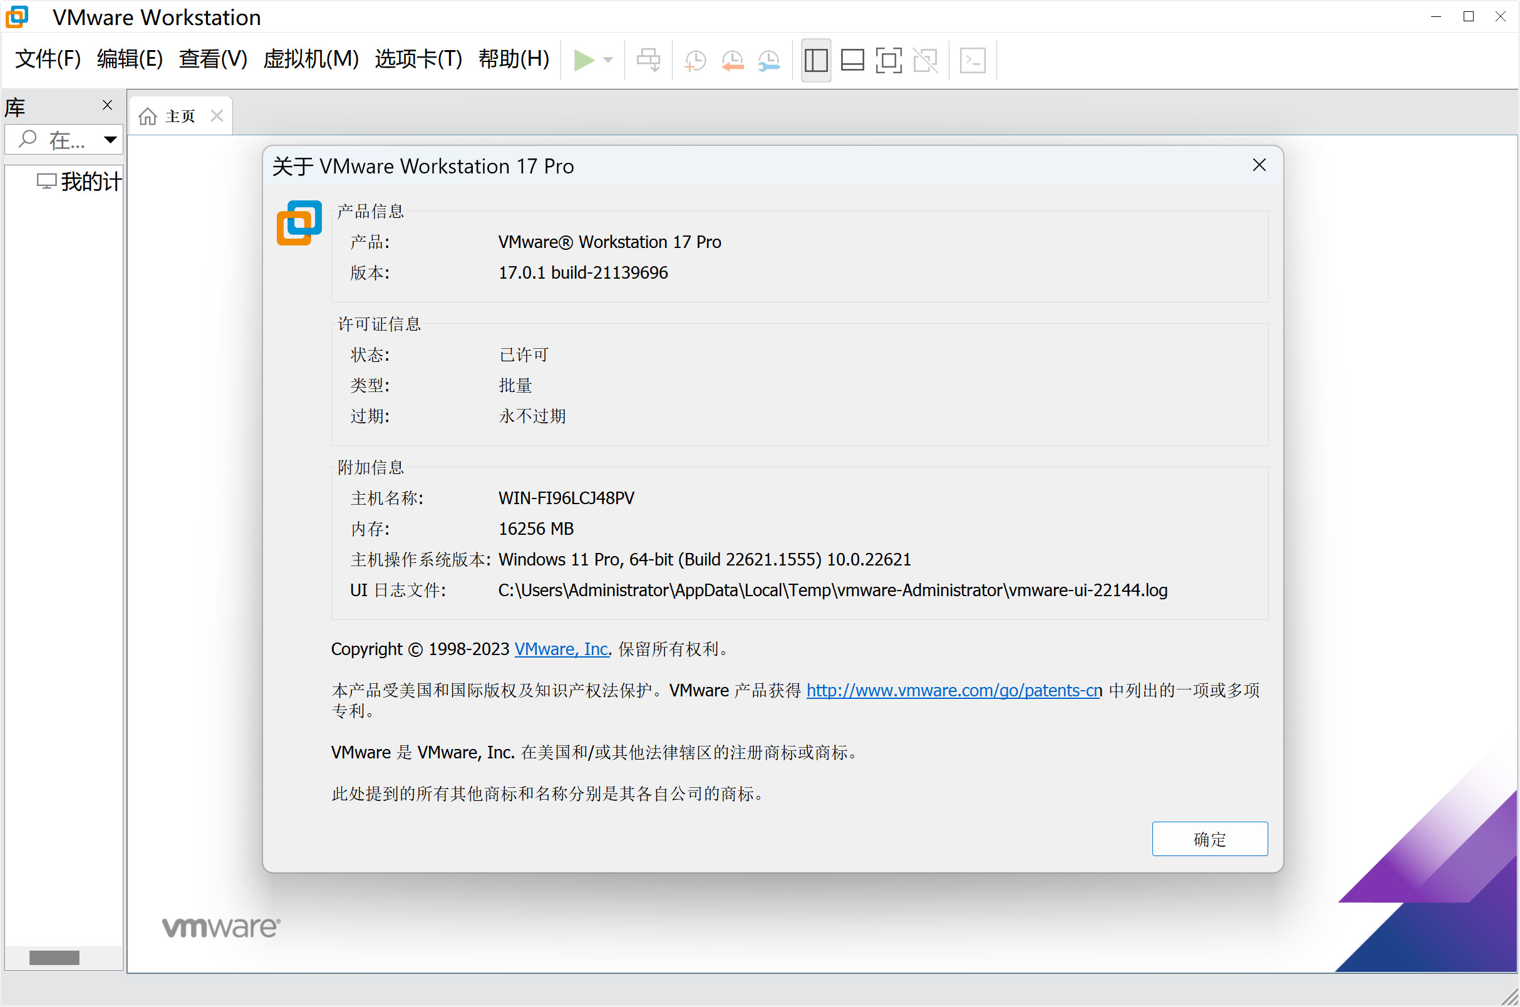Click the memory value 16256 MB
The height and width of the screenshot is (1007, 1520).
coord(536,529)
